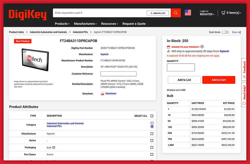Image resolution: width=250 pixels, height=164 pixels.
Task: Open the Feedback side tab
Action: coord(244,69)
